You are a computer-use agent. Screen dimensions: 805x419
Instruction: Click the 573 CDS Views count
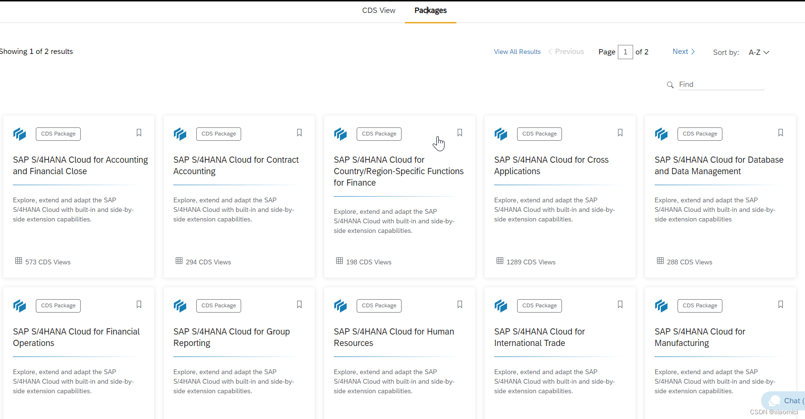(48, 262)
